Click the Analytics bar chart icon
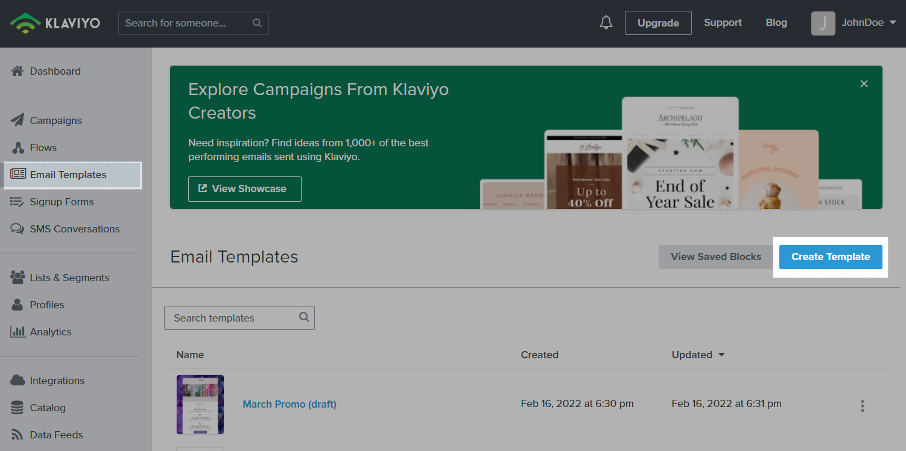 [17, 332]
